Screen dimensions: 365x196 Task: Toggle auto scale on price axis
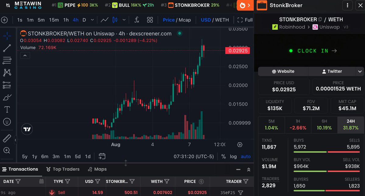pyautogui.click(x=246, y=157)
